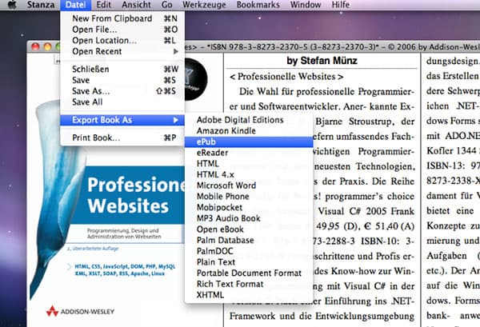Image resolution: width=480 pixels, height=327 pixels.
Task: Choose Save As... entry
Action: click(x=122, y=91)
